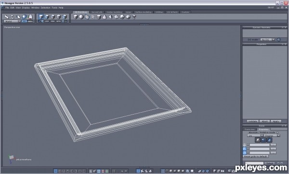289x174 pixels.
Task: Collapse the Scene panel header
Action: tap(283, 126)
